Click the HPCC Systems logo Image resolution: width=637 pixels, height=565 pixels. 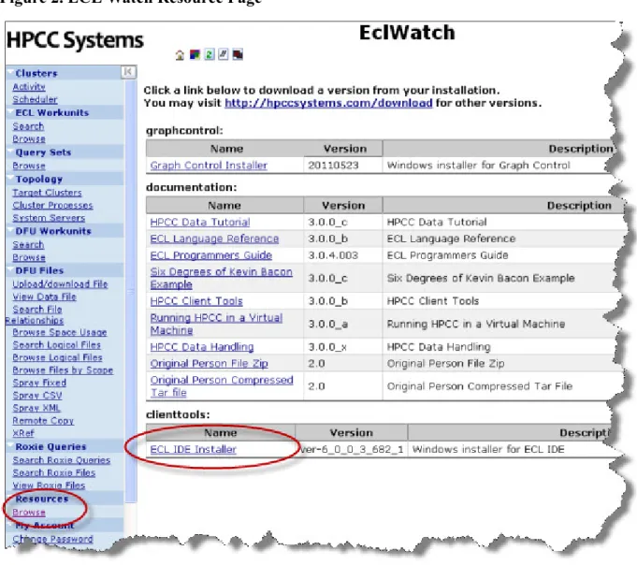click(75, 40)
